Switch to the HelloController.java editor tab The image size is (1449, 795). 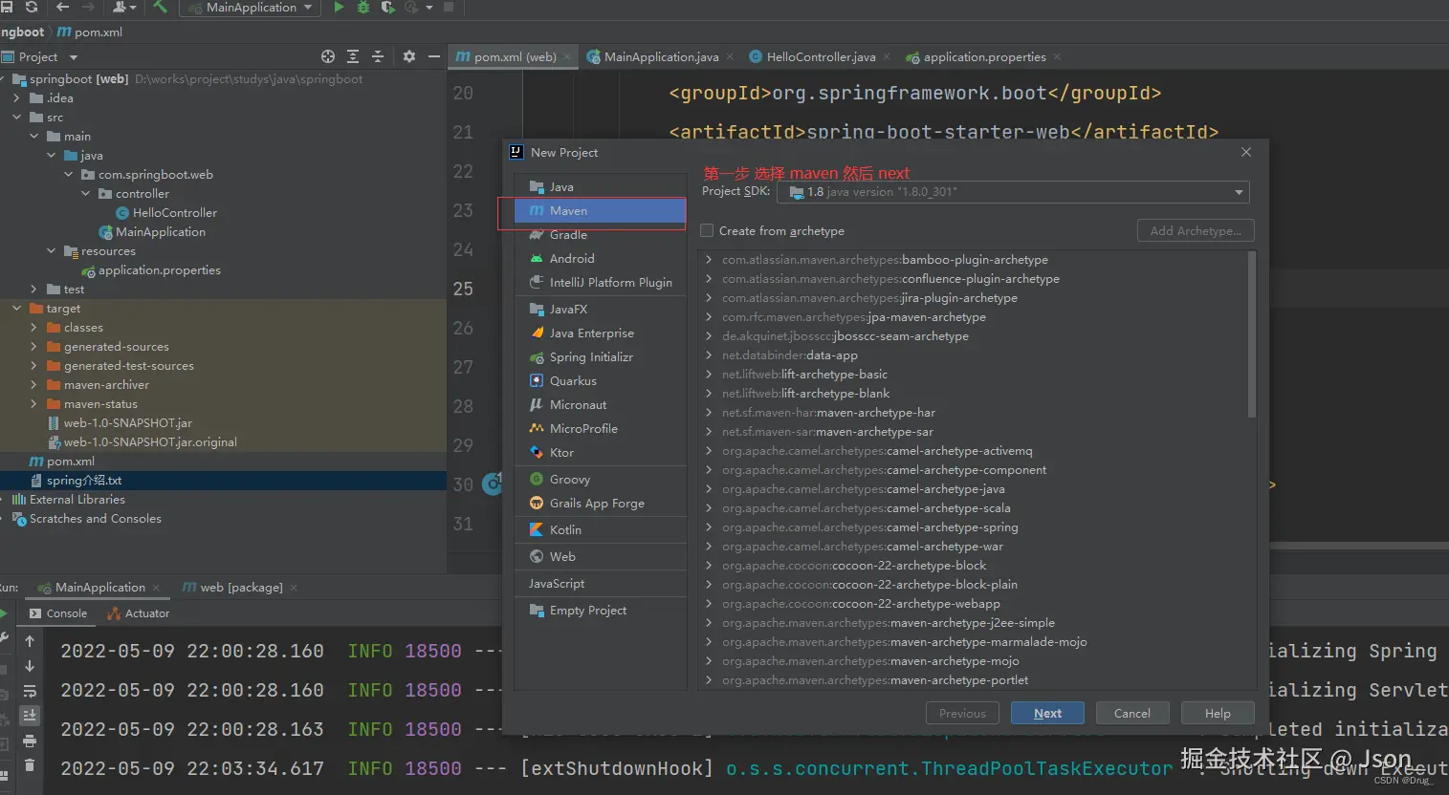(820, 56)
